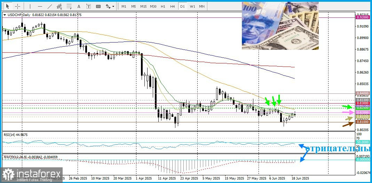
Task: Activate the crosshair tool
Action: [18, 6]
